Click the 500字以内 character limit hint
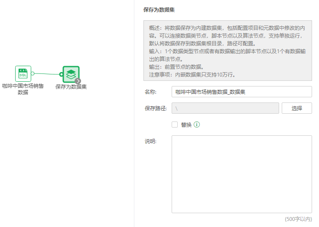The height and width of the screenshot is (227, 319). (x=298, y=219)
